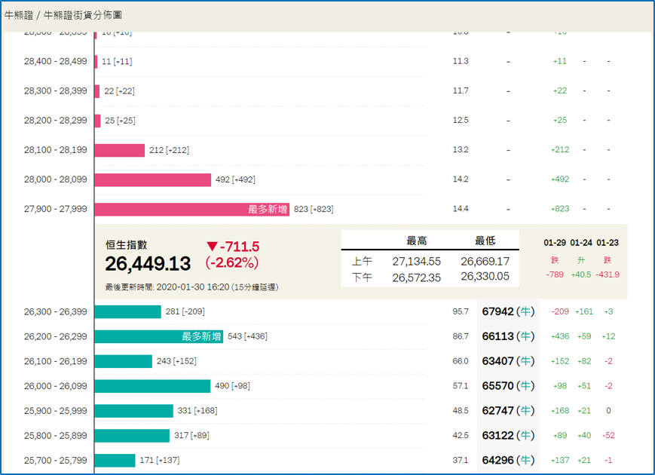Click the -789 value under 01-29
Viewport: 655px width, 475px height.
(555, 274)
